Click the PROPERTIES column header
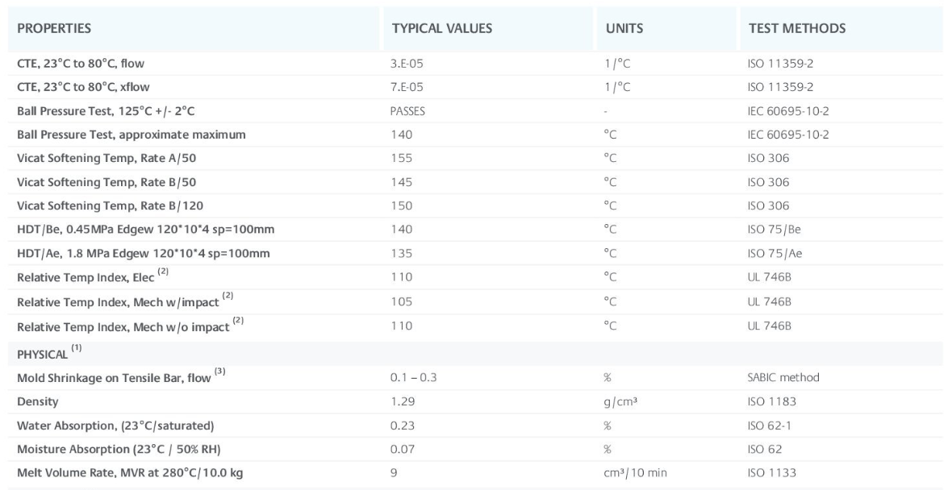The width and height of the screenshot is (944, 490). point(54,29)
